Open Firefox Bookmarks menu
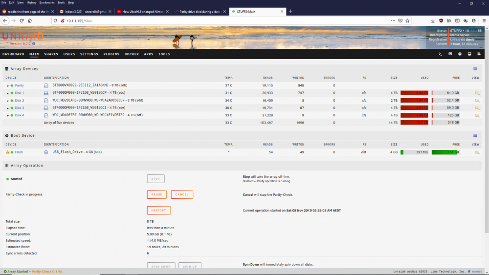 (x=47, y=2)
